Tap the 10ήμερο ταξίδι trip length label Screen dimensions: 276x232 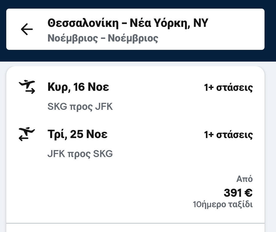(x=223, y=204)
